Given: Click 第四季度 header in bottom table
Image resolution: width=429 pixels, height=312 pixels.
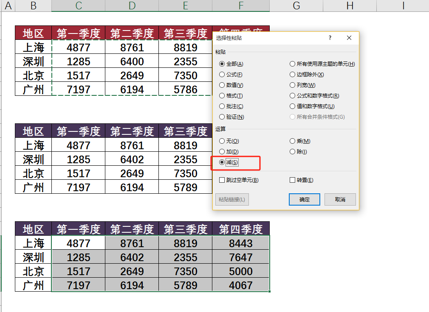Looking at the screenshot, I should coord(241,229).
